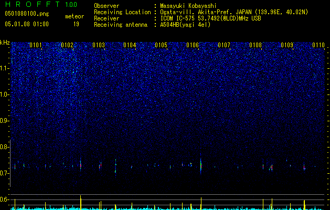Image resolution: width=330 pixels, height=210 pixels.
Task: Click the red meteor echo after 0102
Action: 81,165
